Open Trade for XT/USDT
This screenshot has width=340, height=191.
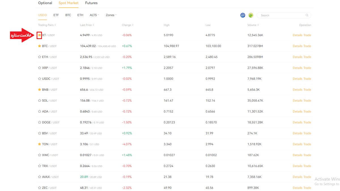click(307, 35)
